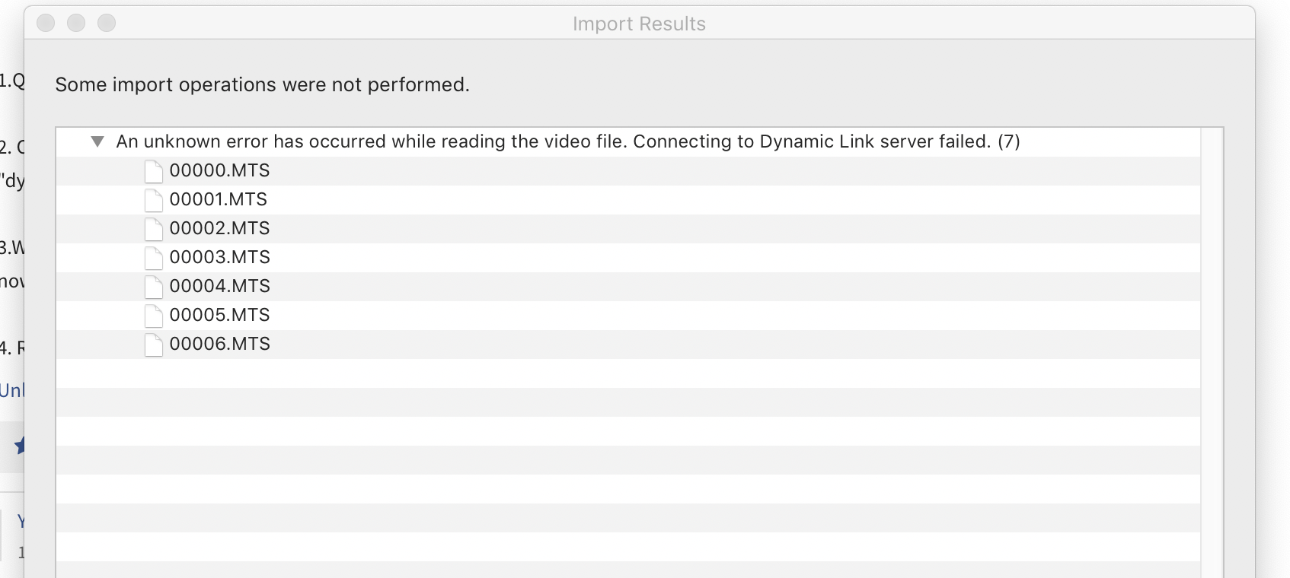
Task: Click the Import Results title bar
Action: [x=638, y=24]
